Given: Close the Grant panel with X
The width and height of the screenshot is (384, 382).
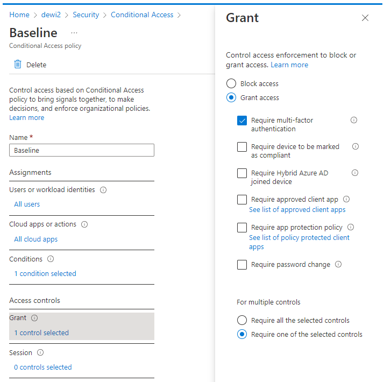Looking at the screenshot, I should pyautogui.click(x=365, y=18).
